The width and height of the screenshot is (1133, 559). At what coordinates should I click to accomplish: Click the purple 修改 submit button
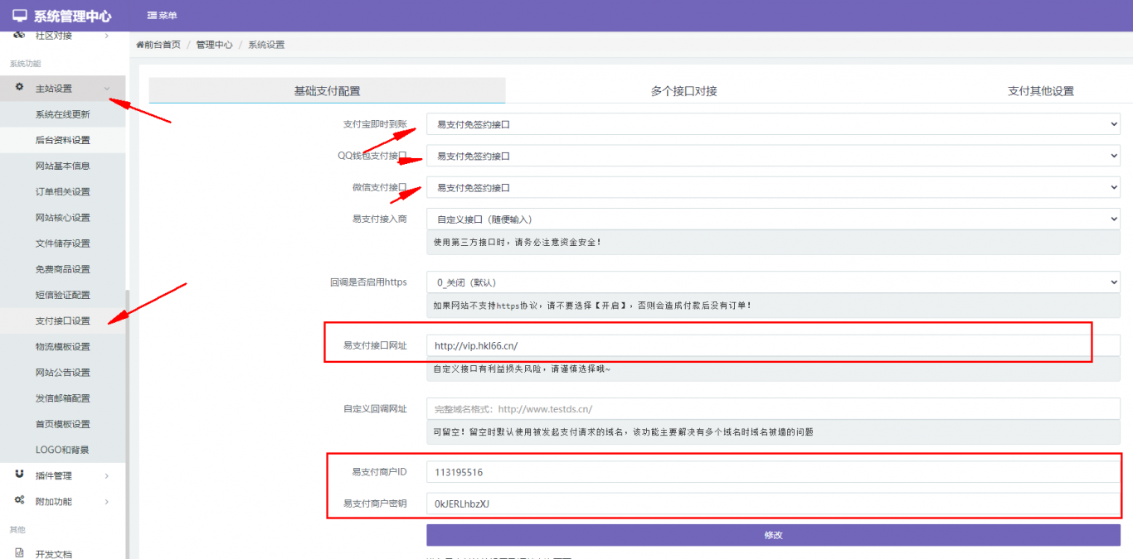click(x=773, y=535)
